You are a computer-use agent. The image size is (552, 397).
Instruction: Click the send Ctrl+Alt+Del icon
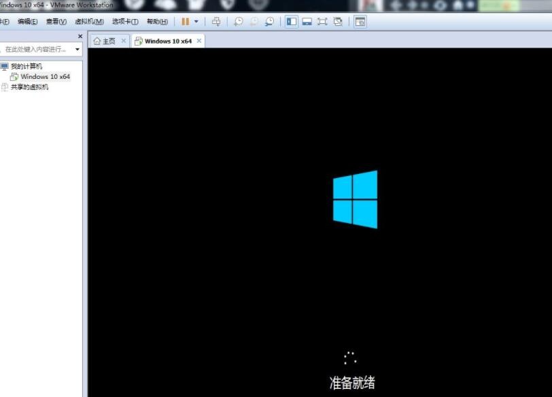coord(216,22)
